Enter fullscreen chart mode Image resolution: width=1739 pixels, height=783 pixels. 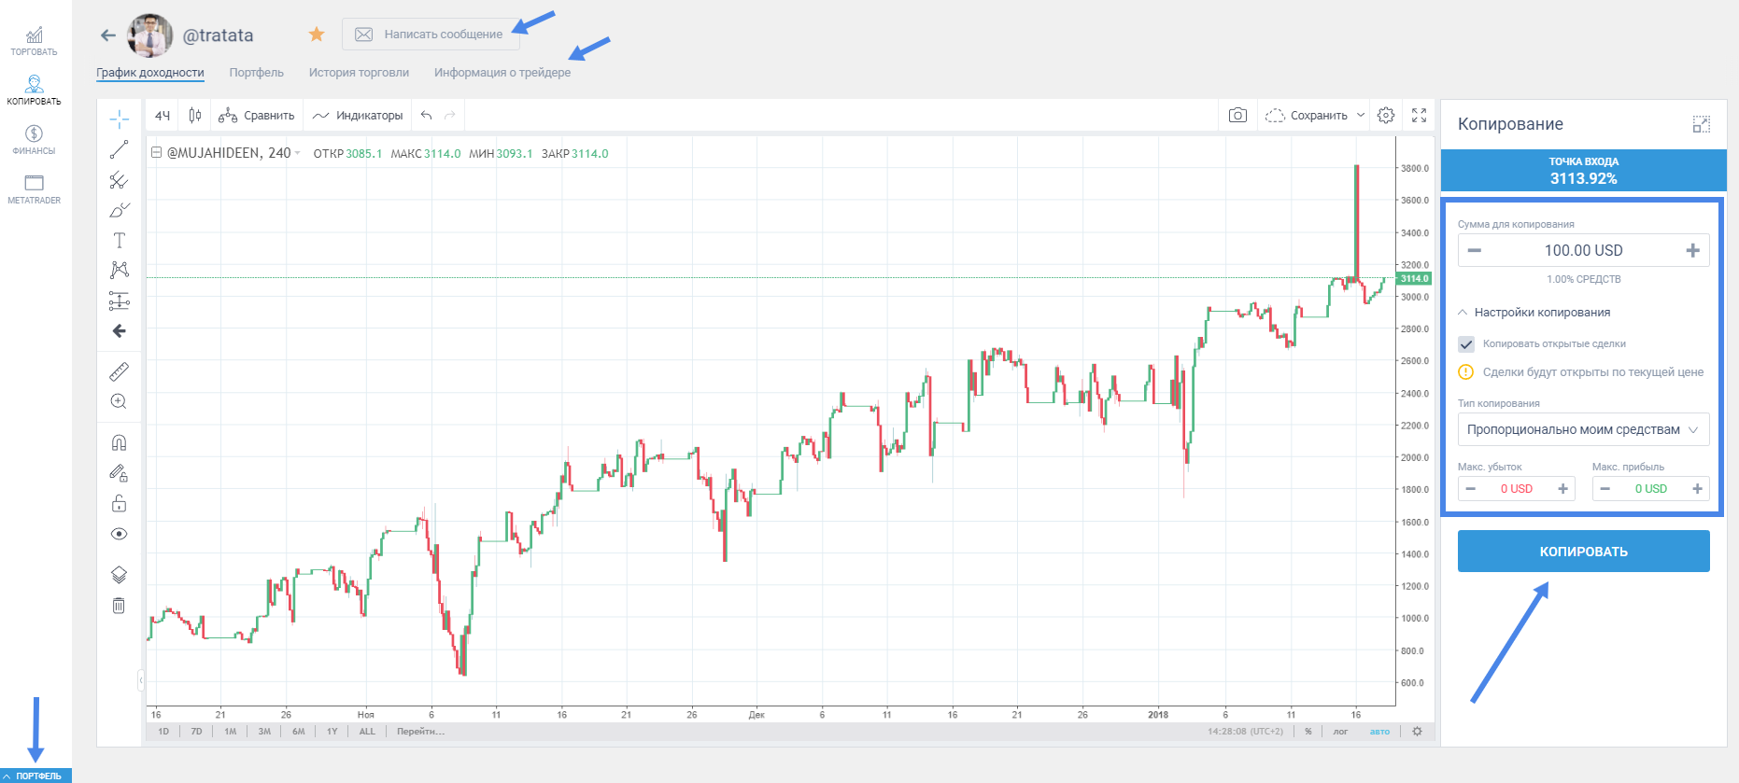(x=1419, y=116)
